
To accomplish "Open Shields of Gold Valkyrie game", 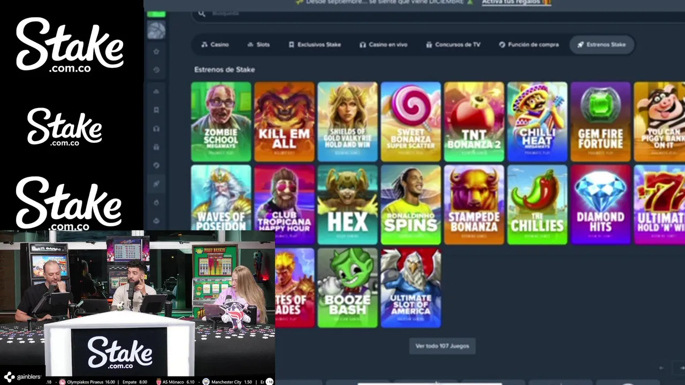I will point(347,121).
